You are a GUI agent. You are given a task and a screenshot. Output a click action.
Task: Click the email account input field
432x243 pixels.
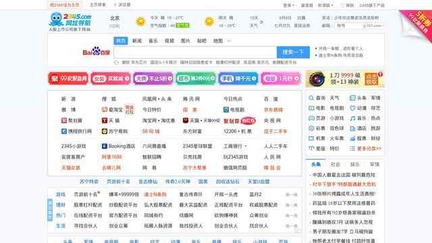[x=348, y=26]
